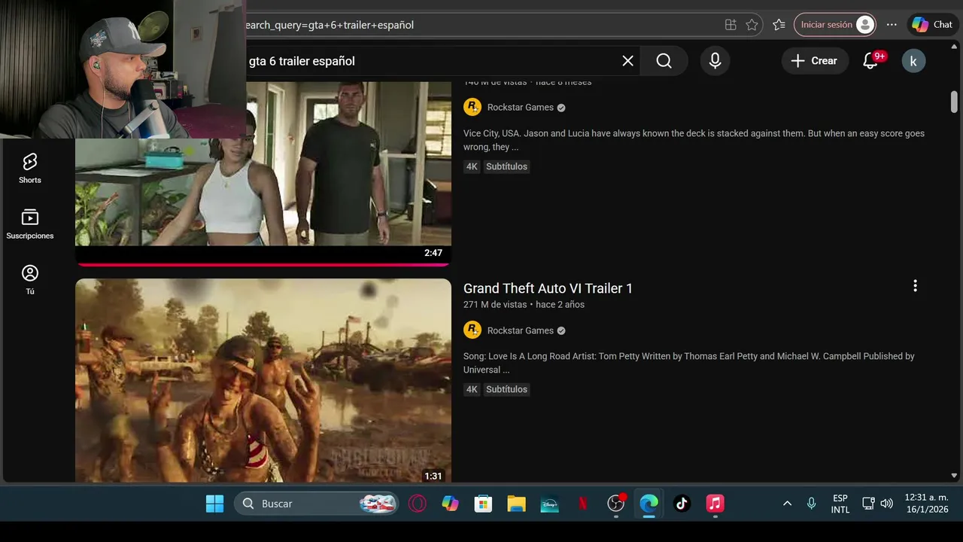Open OBS Studio from the taskbar
This screenshot has height=542, width=963.
[616, 504]
